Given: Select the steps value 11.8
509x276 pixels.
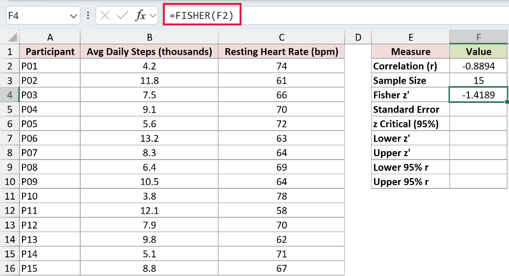Looking at the screenshot, I should [149, 81].
